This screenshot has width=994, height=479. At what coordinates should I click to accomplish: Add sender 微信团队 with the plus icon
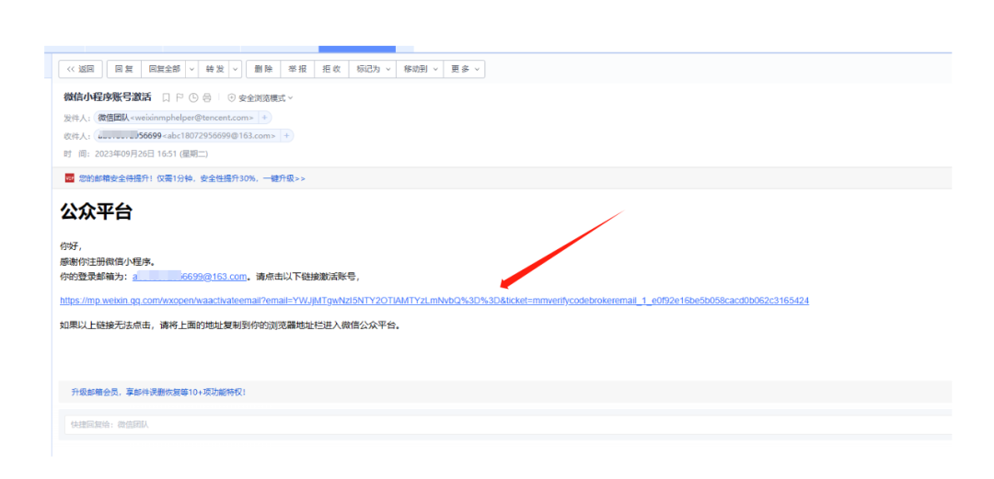point(265,118)
